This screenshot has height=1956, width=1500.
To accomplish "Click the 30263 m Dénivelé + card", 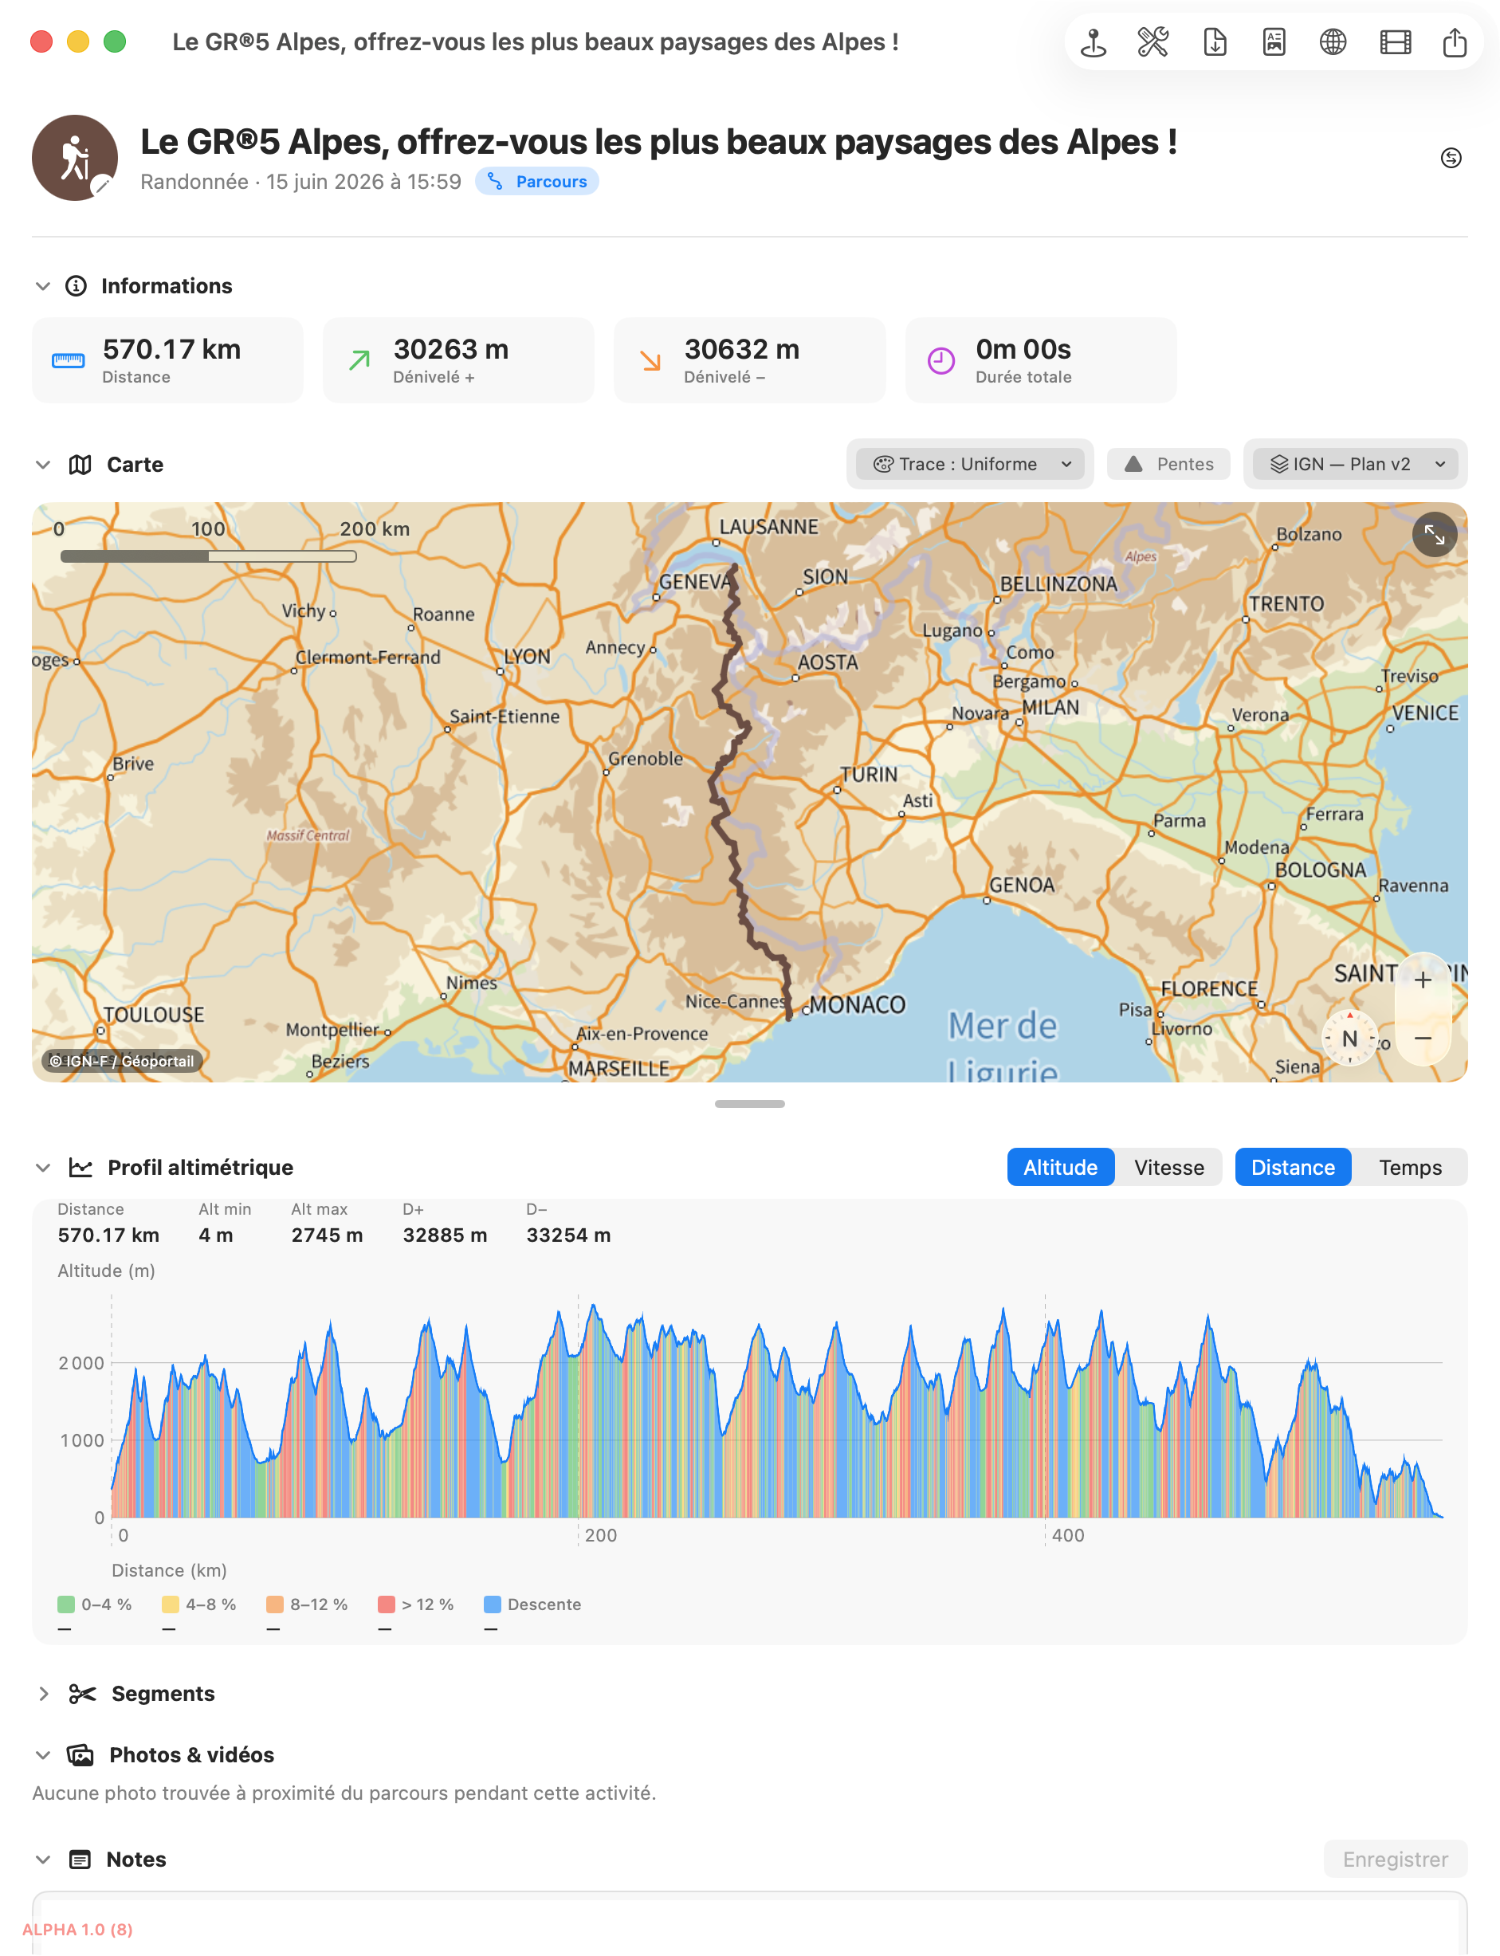I will (x=459, y=360).
